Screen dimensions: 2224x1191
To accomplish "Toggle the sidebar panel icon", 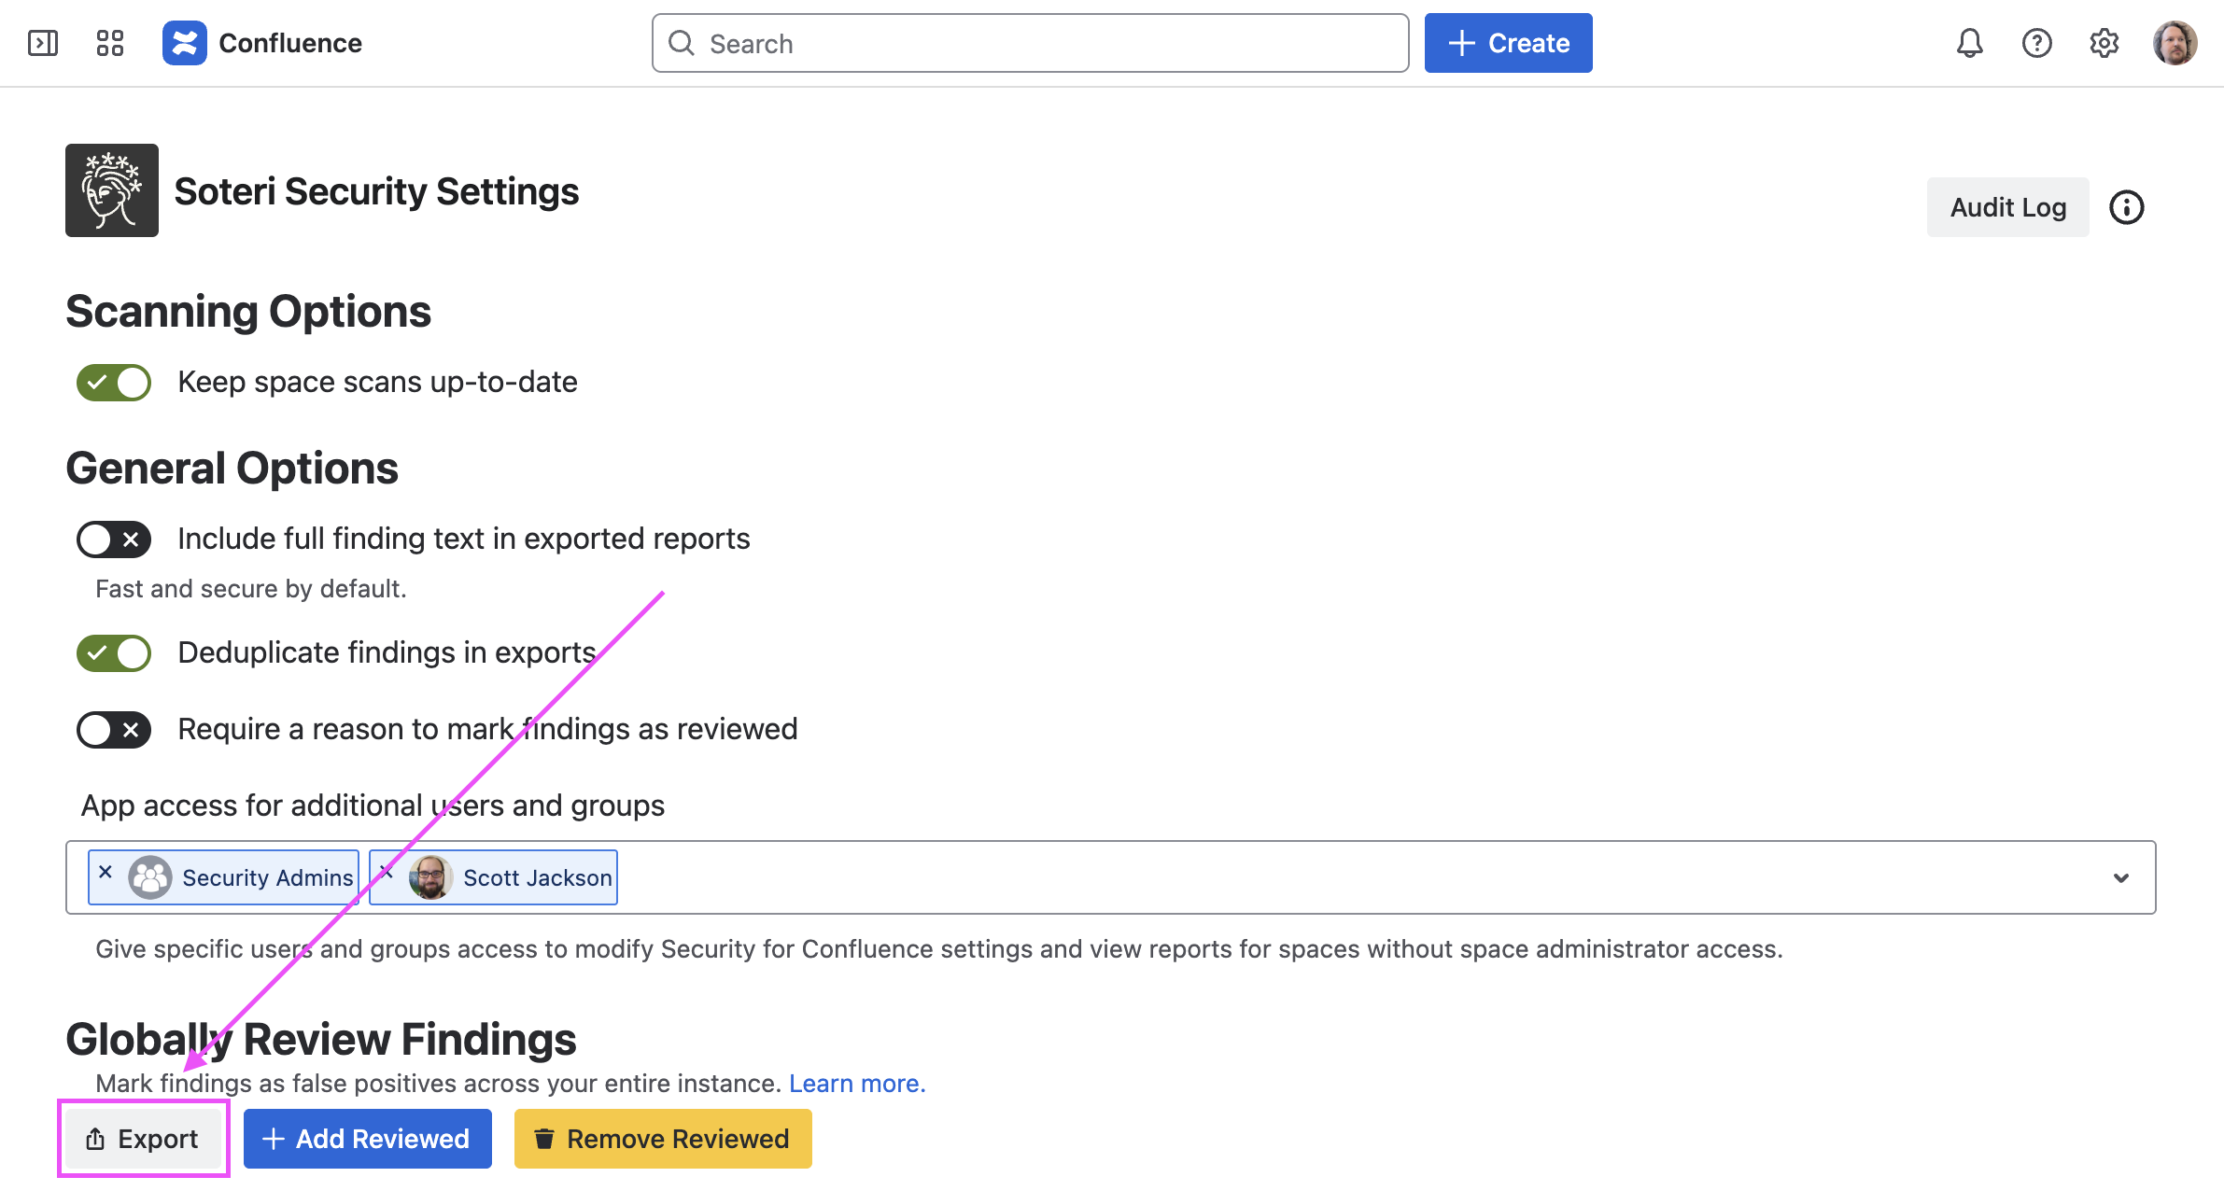I will click(x=43, y=43).
